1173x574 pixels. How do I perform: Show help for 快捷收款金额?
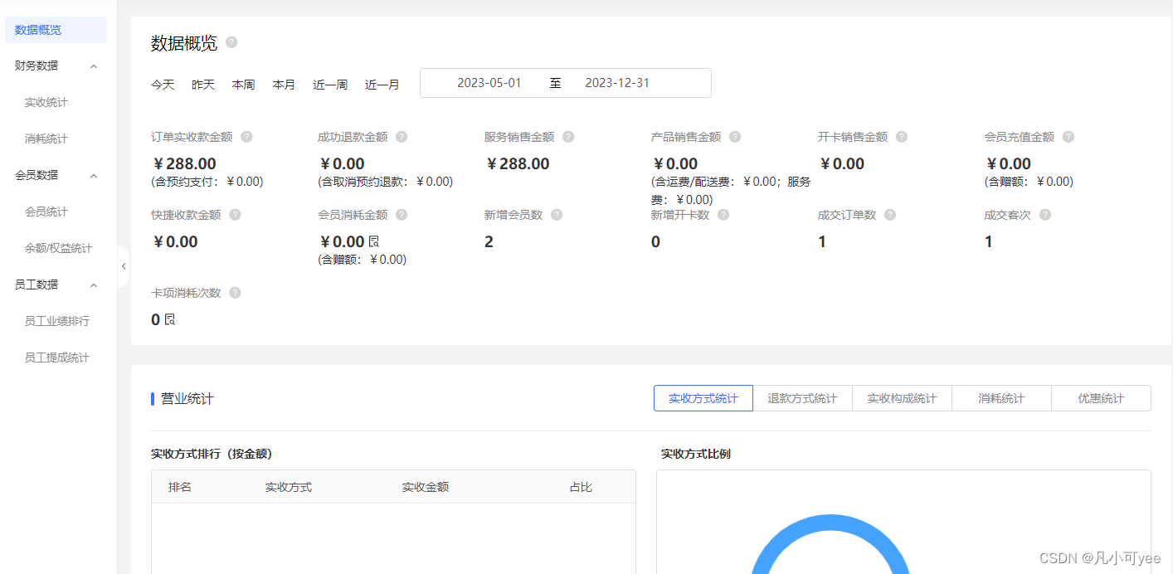235,215
